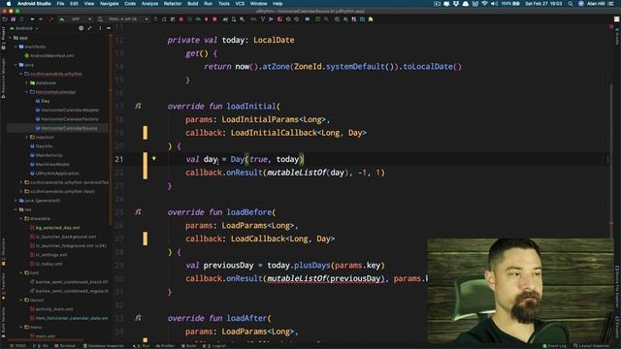
Task: Open the Build menu
Action: pyautogui.click(x=192, y=4)
